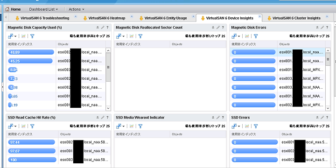Select the 45.25 capacity used bar

[30, 61]
